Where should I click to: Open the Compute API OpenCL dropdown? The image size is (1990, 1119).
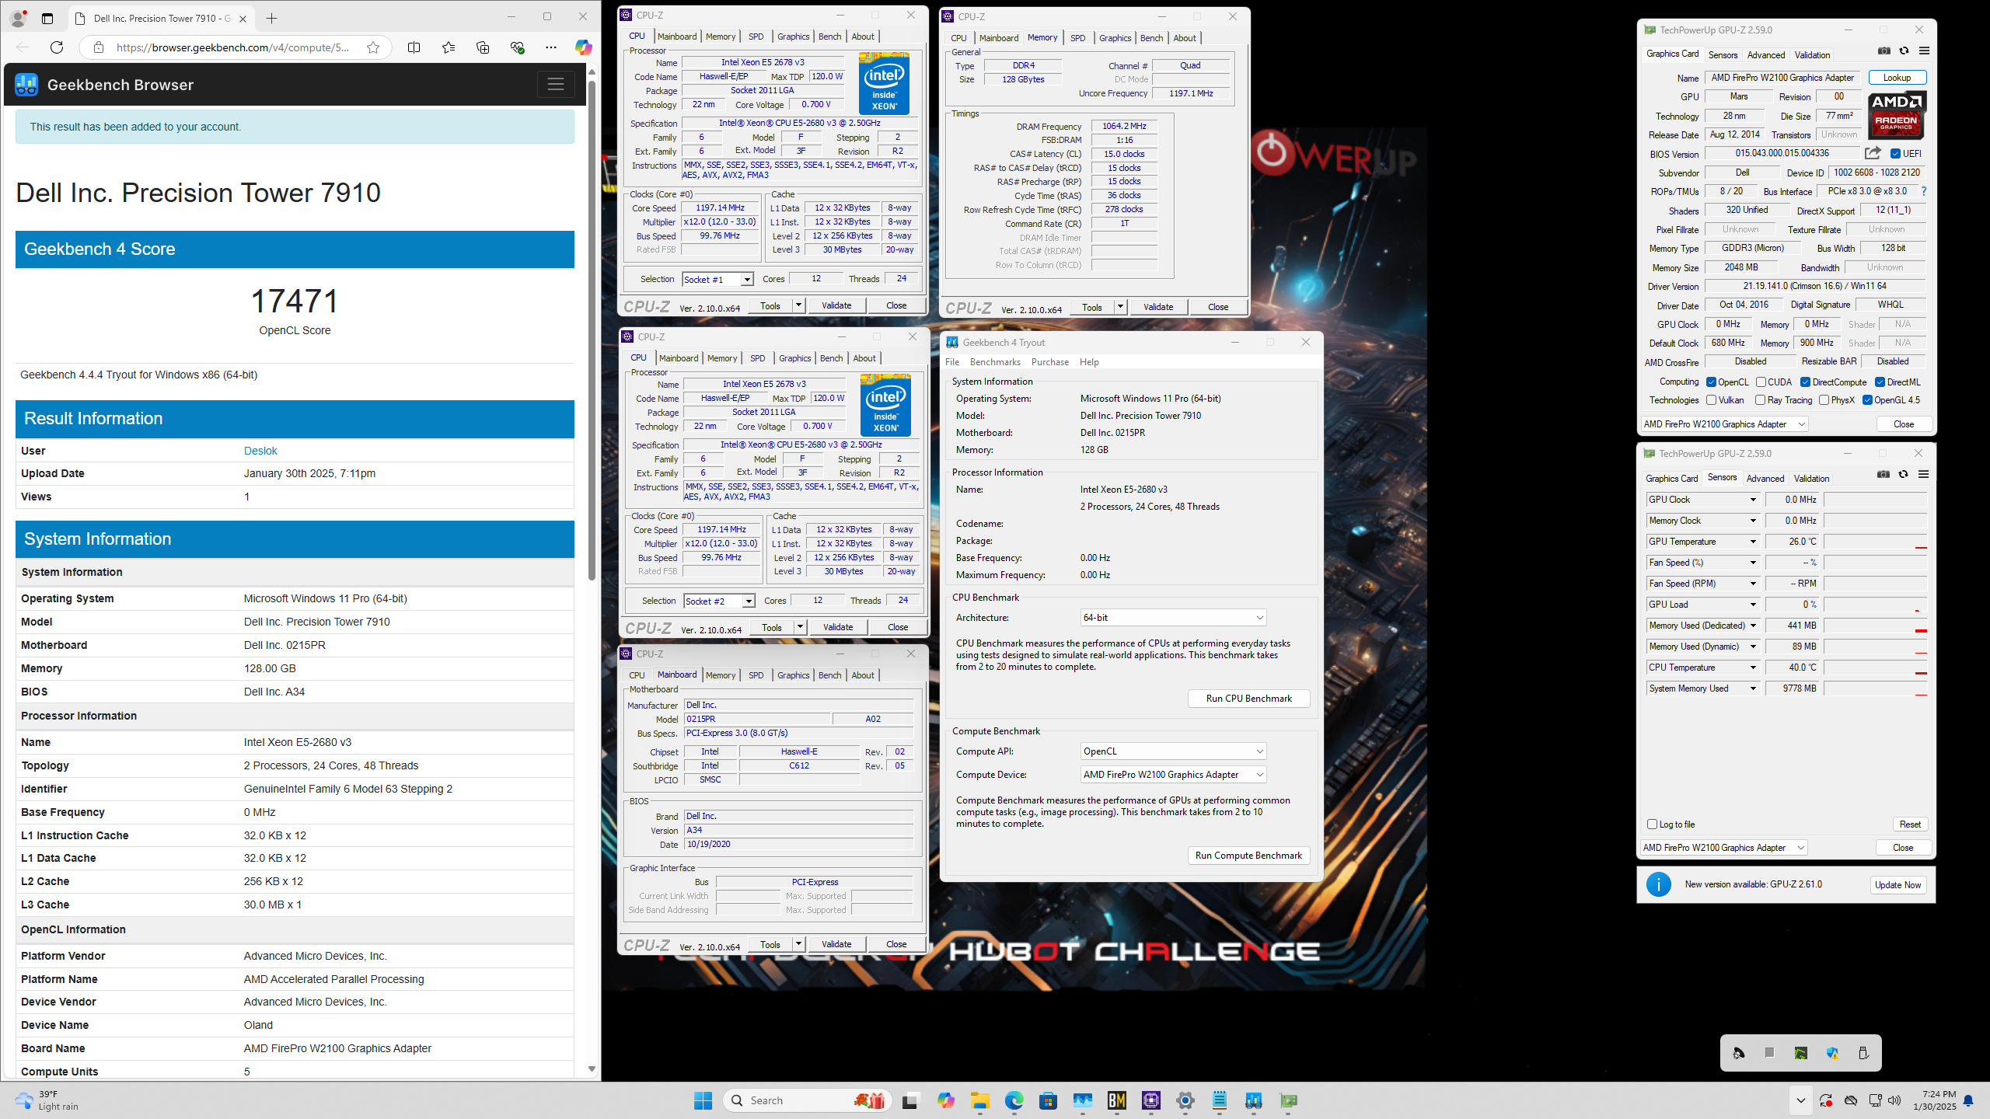tap(1173, 751)
